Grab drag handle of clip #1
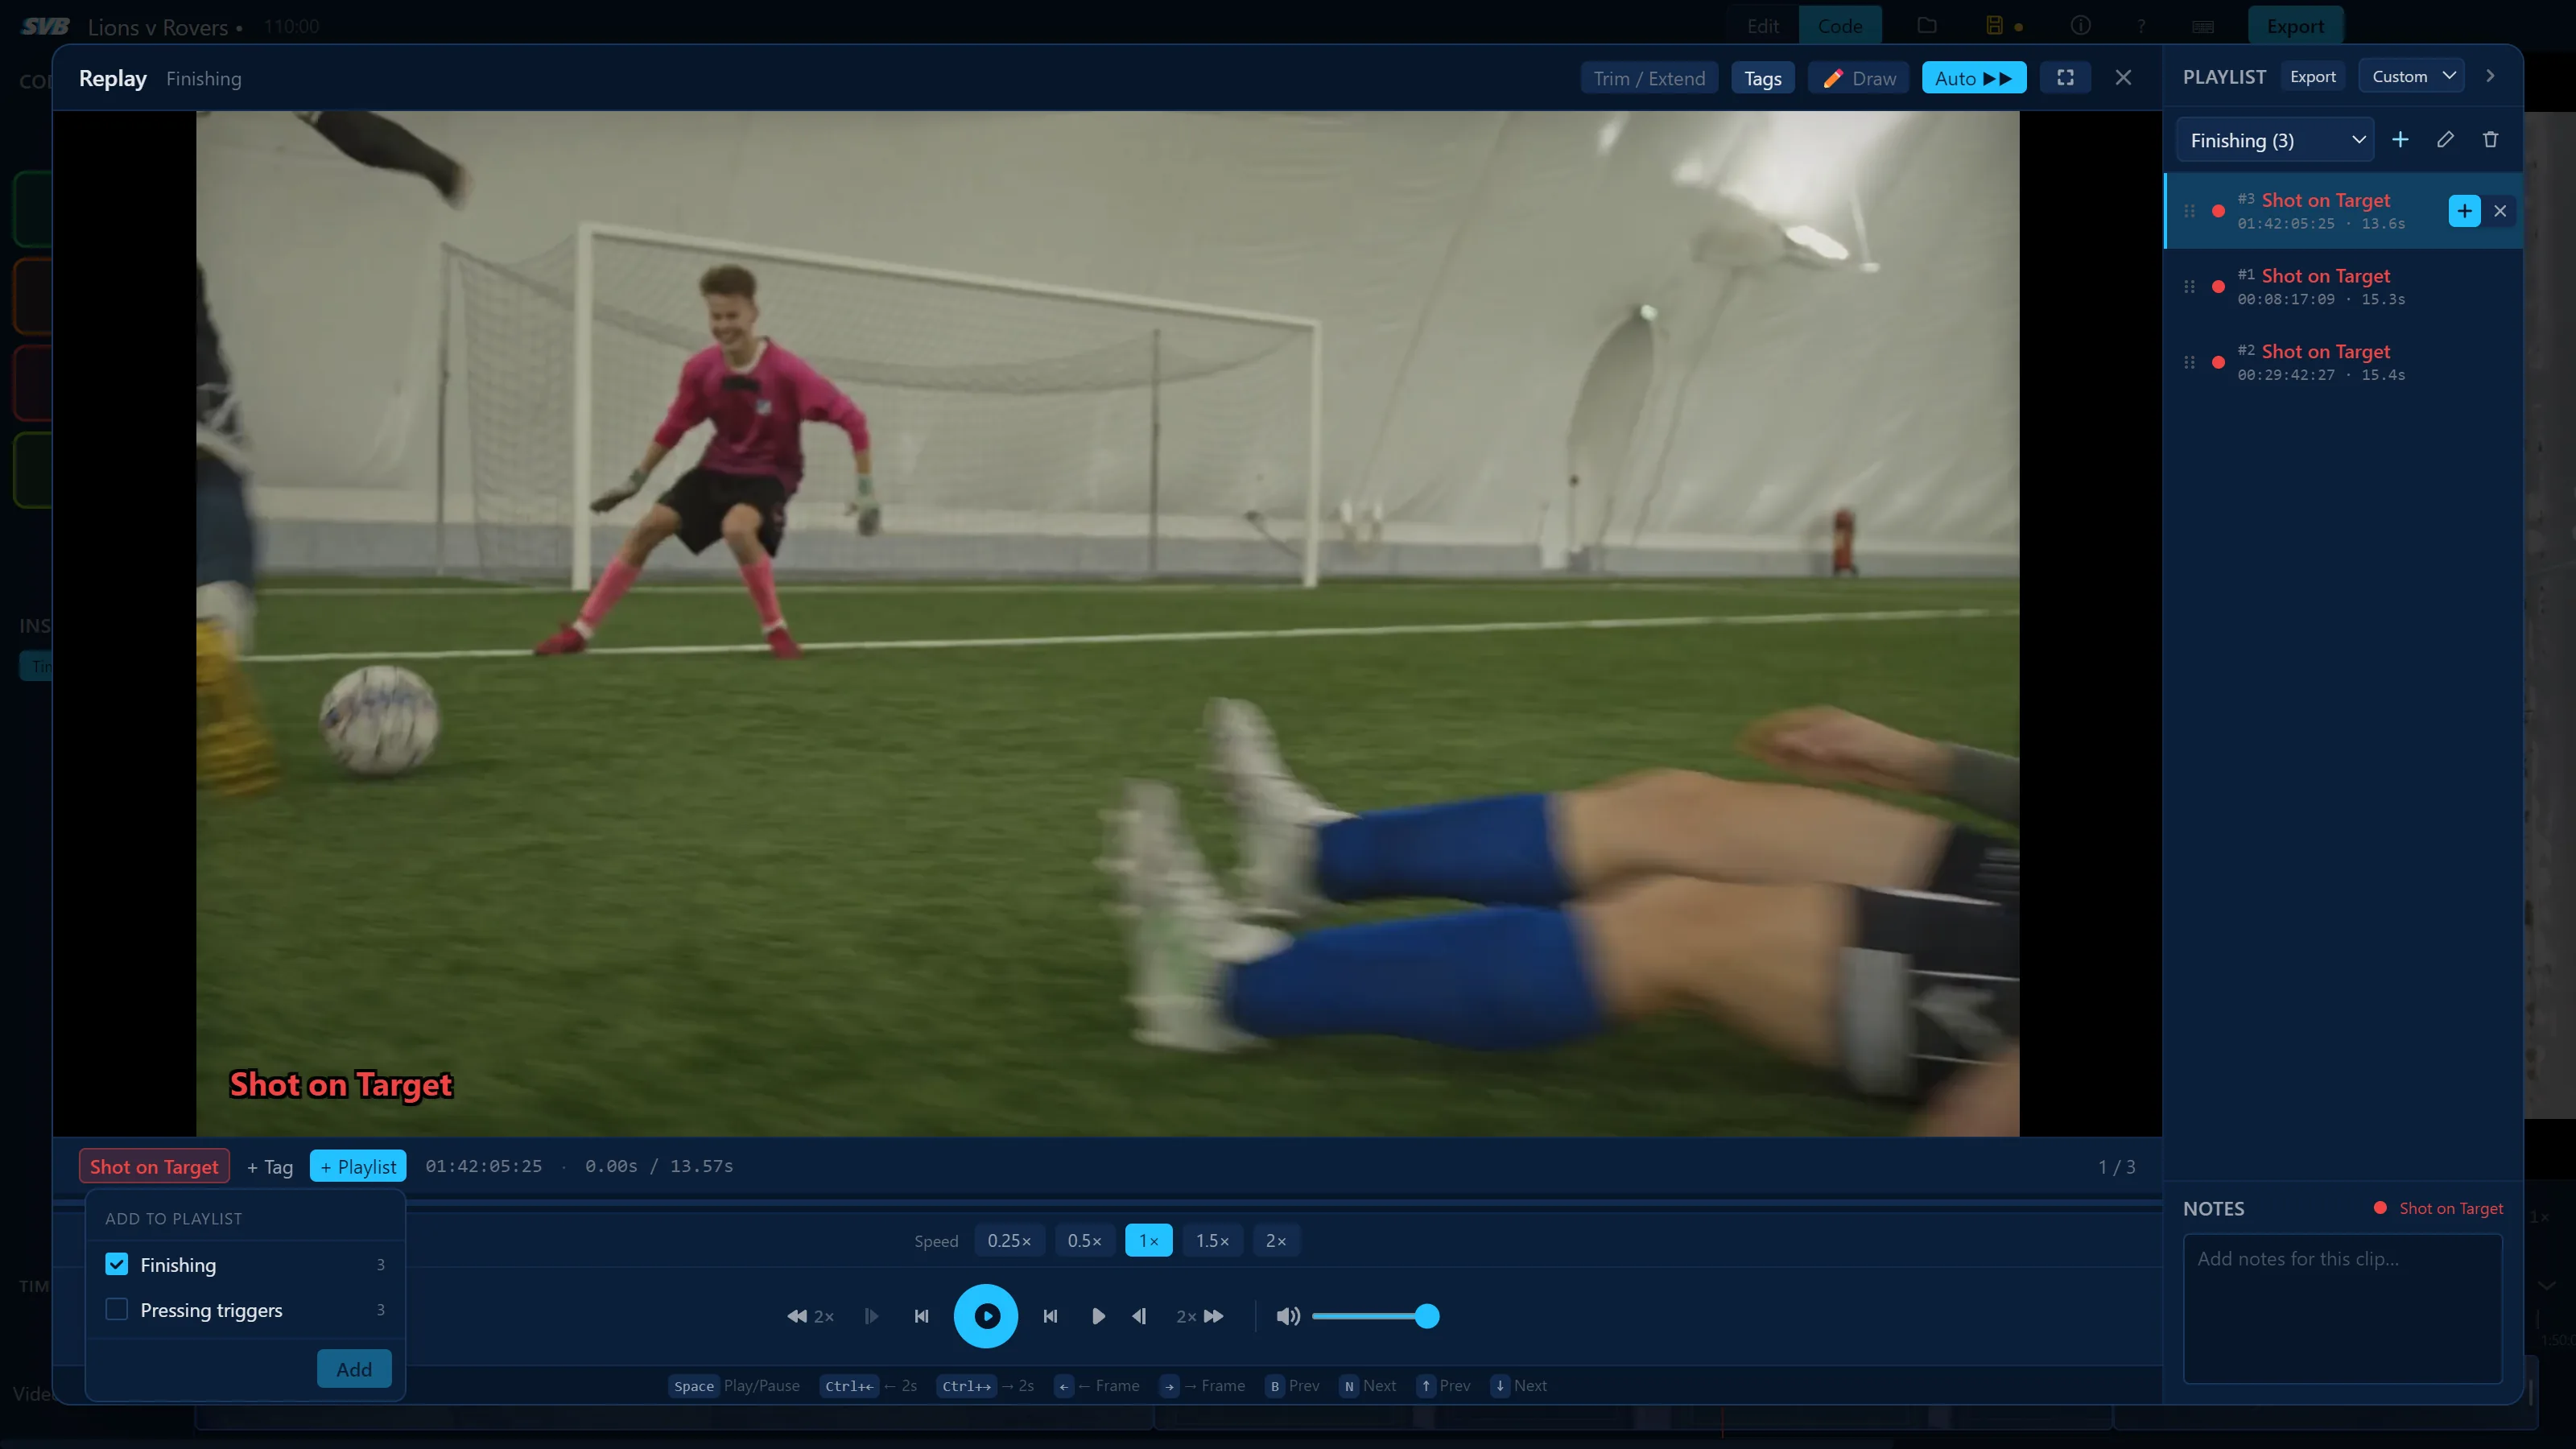The height and width of the screenshot is (1449, 2576). [x=2189, y=287]
